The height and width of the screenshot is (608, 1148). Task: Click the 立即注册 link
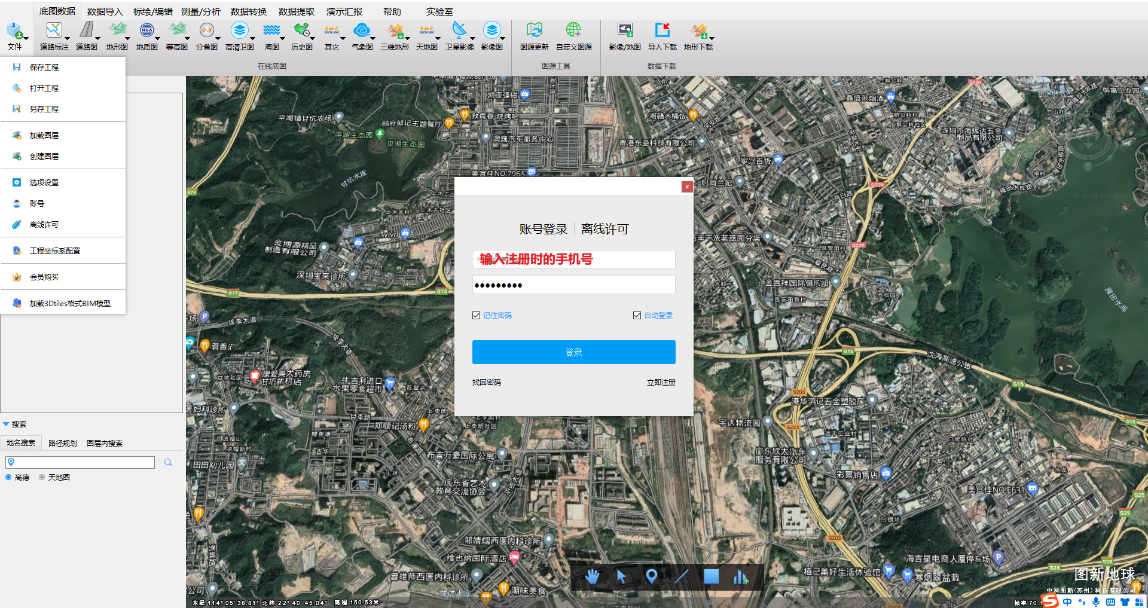[x=661, y=383]
